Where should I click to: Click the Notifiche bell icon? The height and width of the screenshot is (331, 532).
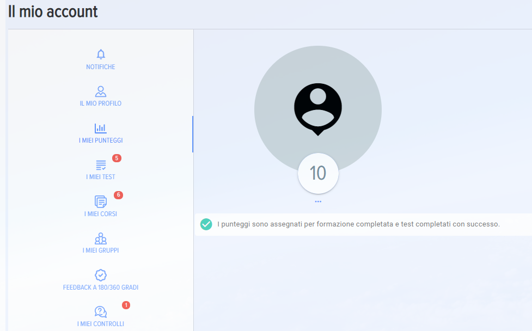click(x=101, y=54)
